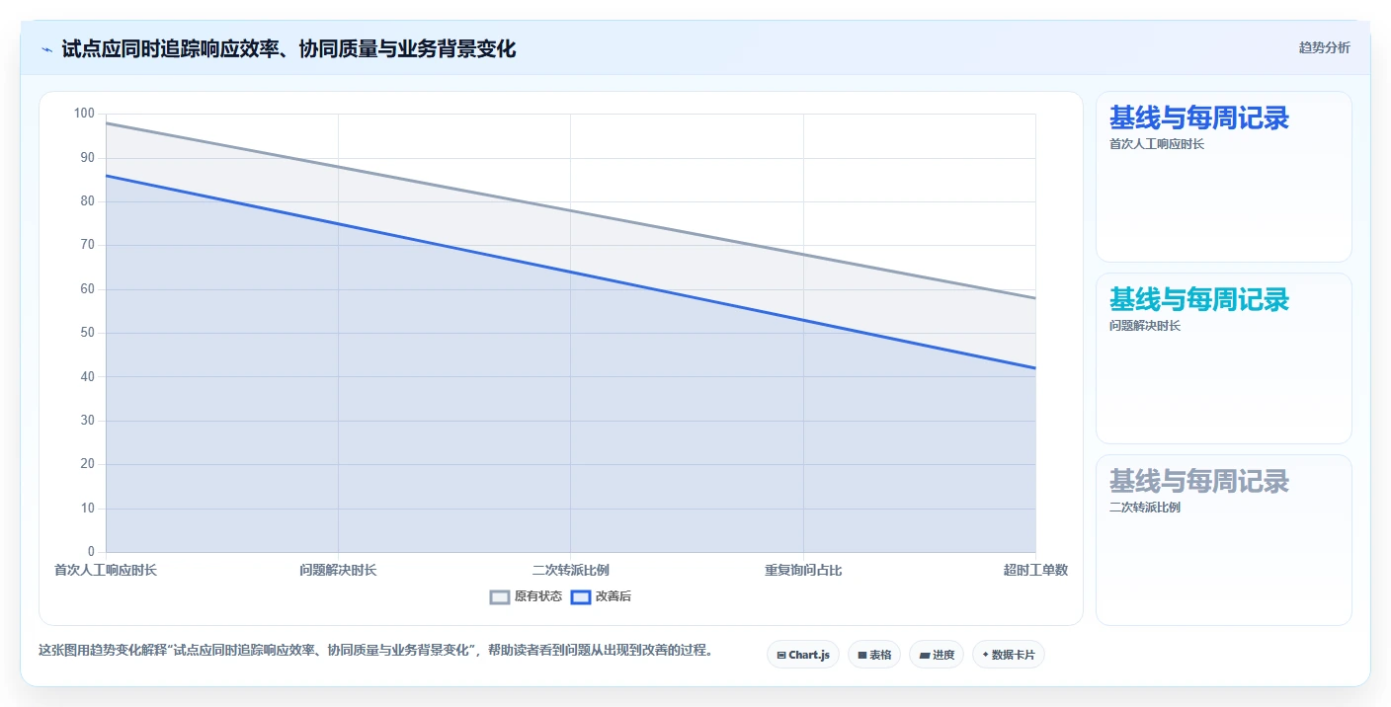Click y-axis value 40

pyautogui.click(x=88, y=376)
